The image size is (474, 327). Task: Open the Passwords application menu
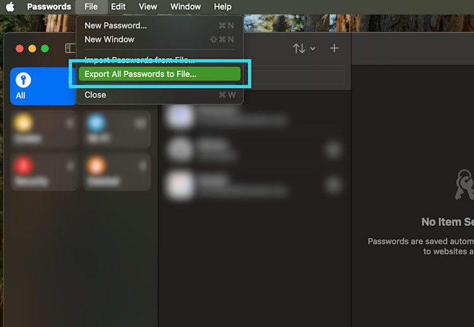49,7
